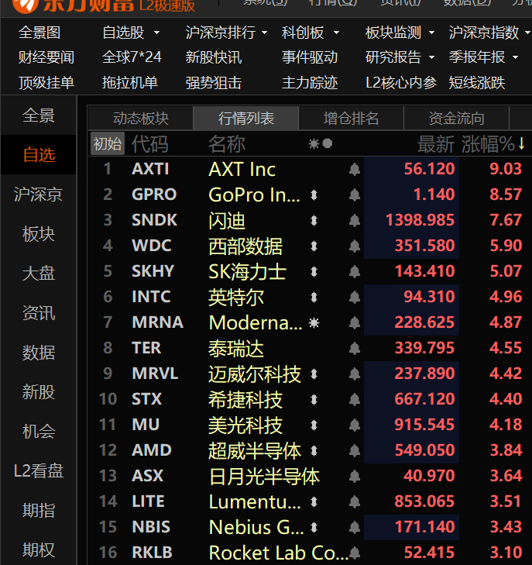Click the alert bell icon for AXTI
532x565 pixels.
pos(355,170)
